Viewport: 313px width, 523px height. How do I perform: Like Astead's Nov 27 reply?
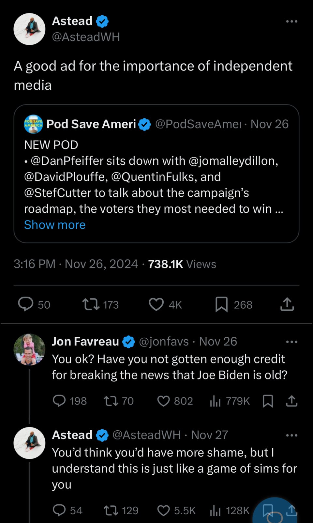coord(163,510)
